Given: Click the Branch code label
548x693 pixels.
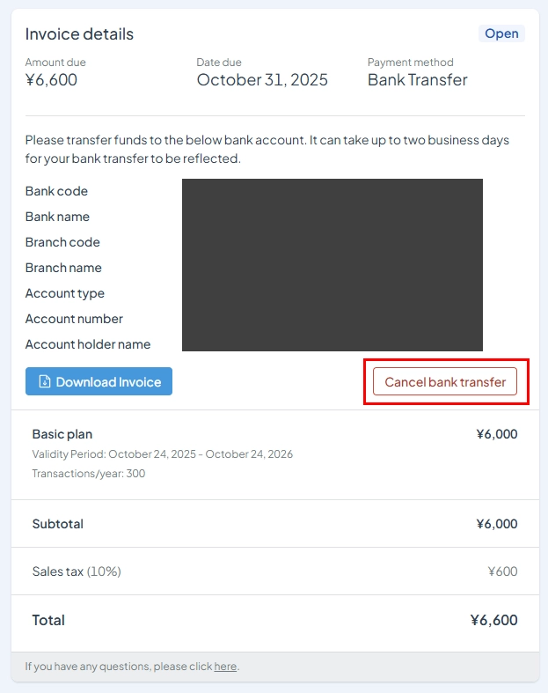Looking at the screenshot, I should 62,243.
